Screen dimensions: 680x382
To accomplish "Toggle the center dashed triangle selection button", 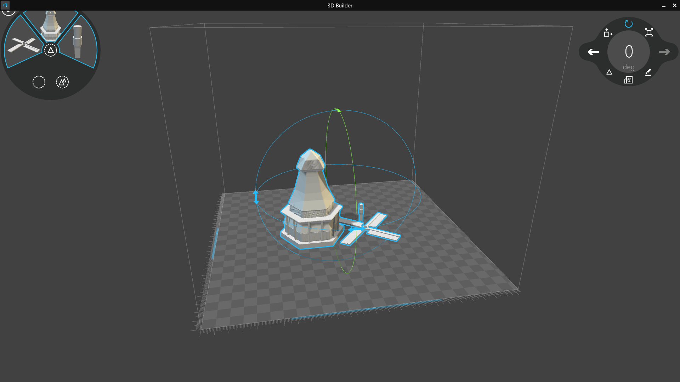I will (51, 50).
